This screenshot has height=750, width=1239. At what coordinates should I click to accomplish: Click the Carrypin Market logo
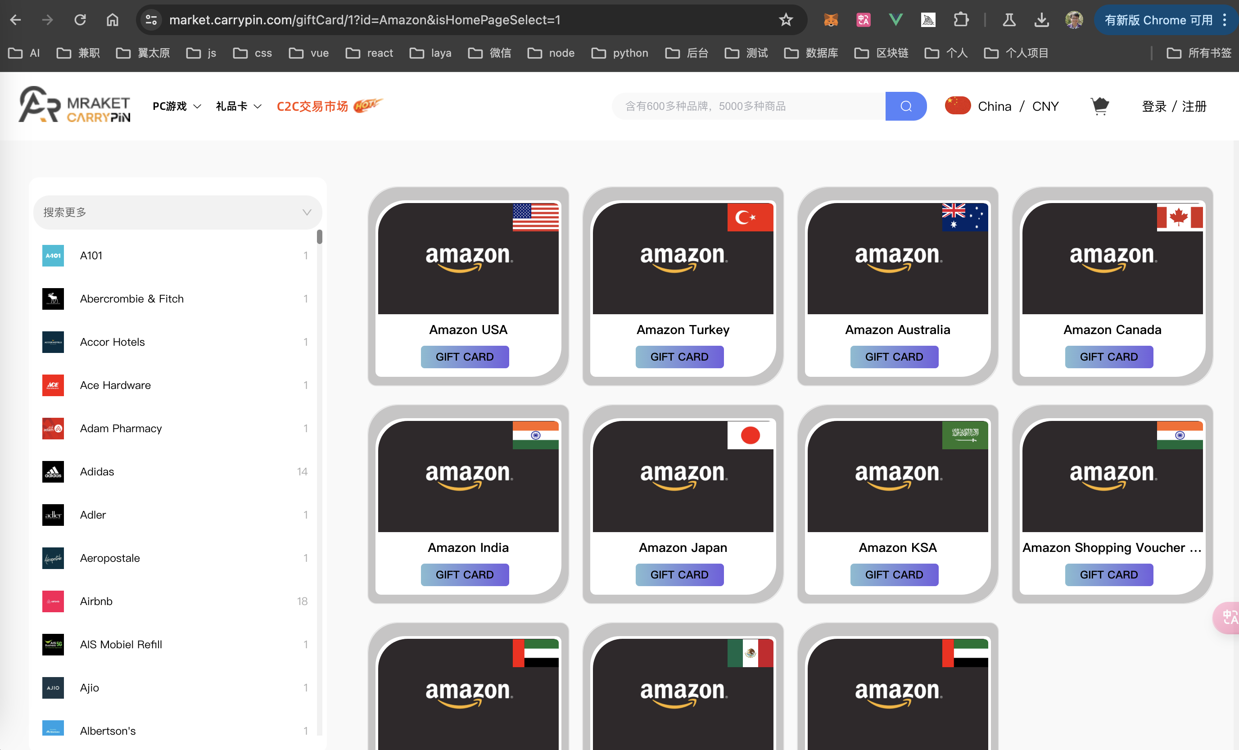click(74, 104)
